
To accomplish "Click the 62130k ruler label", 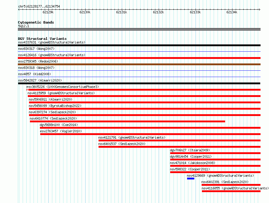I will [x=85, y=12].
